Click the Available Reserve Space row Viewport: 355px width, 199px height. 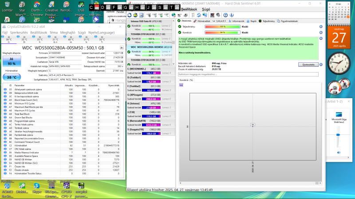click(x=63, y=156)
